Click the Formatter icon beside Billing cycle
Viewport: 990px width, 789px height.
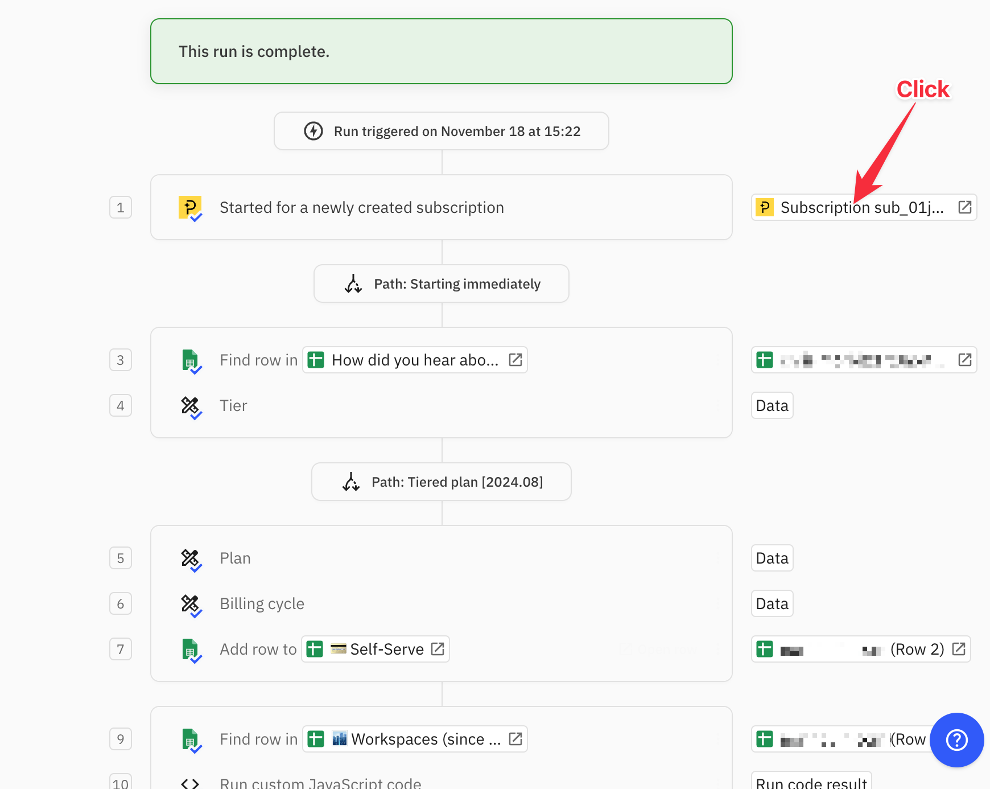[191, 603]
